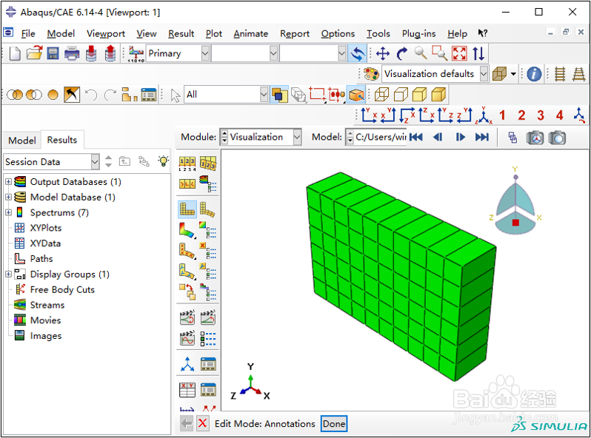Click the Model path field
Screen dimensions: 591x438
tap(381, 137)
